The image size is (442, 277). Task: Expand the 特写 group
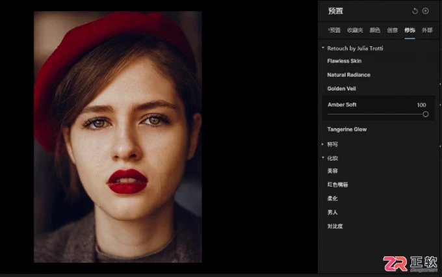coord(323,144)
